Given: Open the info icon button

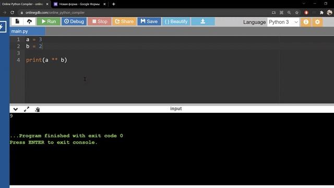Looking at the screenshot, I should pos(306,22).
